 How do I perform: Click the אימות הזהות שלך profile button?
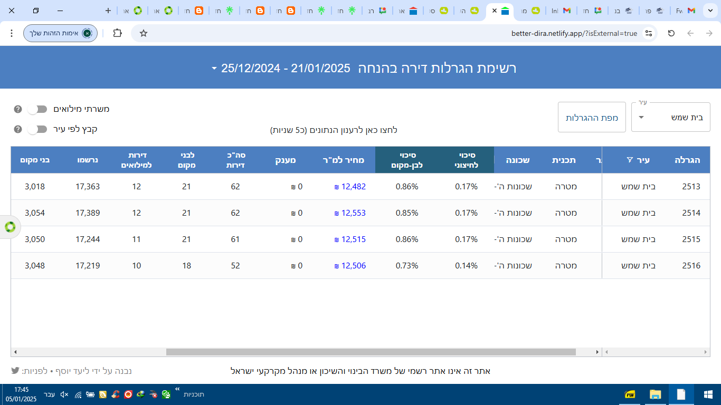coord(60,33)
